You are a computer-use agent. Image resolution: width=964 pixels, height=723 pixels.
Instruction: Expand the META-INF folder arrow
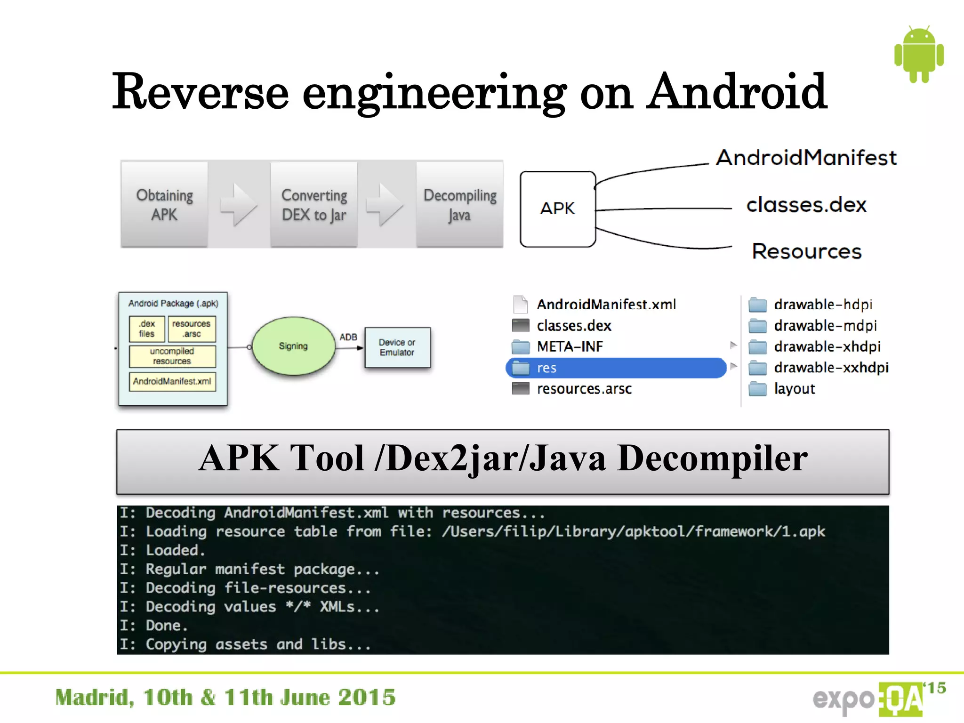click(x=733, y=345)
